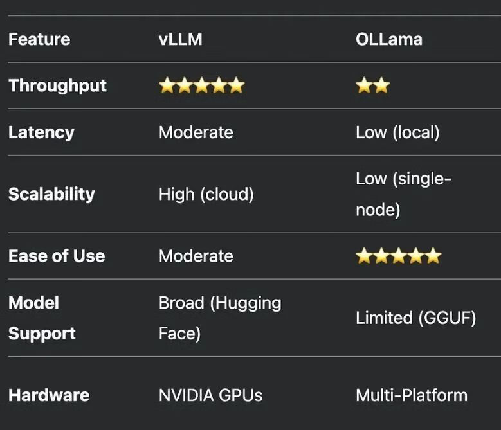Click the OLLama two-star Throughput rating
The width and height of the screenshot is (501, 430).
point(373,85)
